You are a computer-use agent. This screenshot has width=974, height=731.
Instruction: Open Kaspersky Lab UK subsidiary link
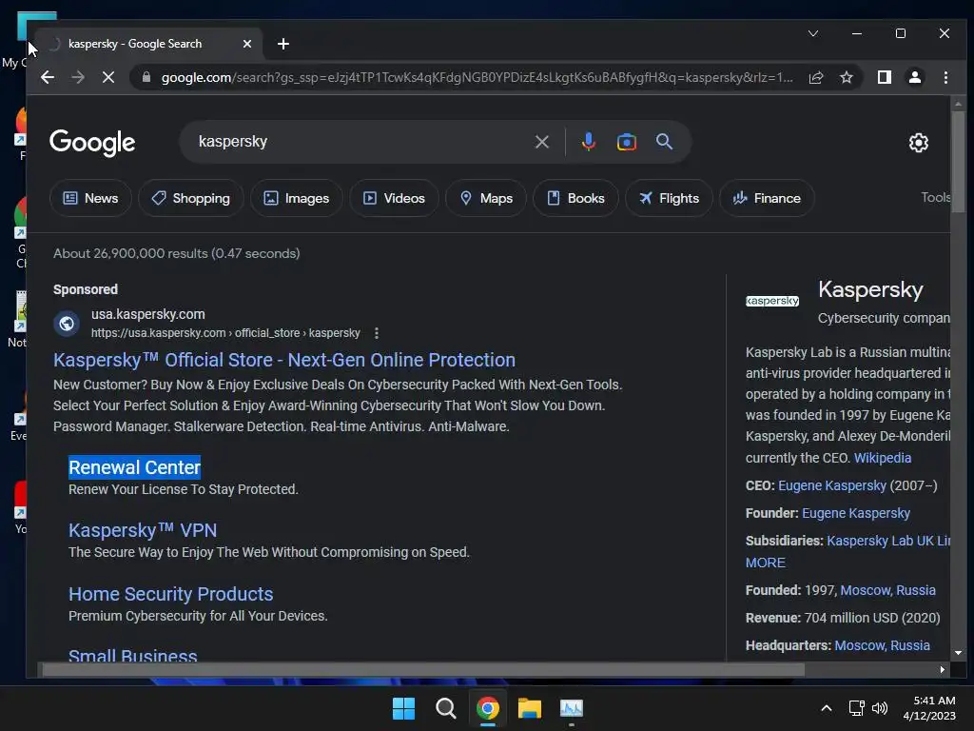[888, 541]
